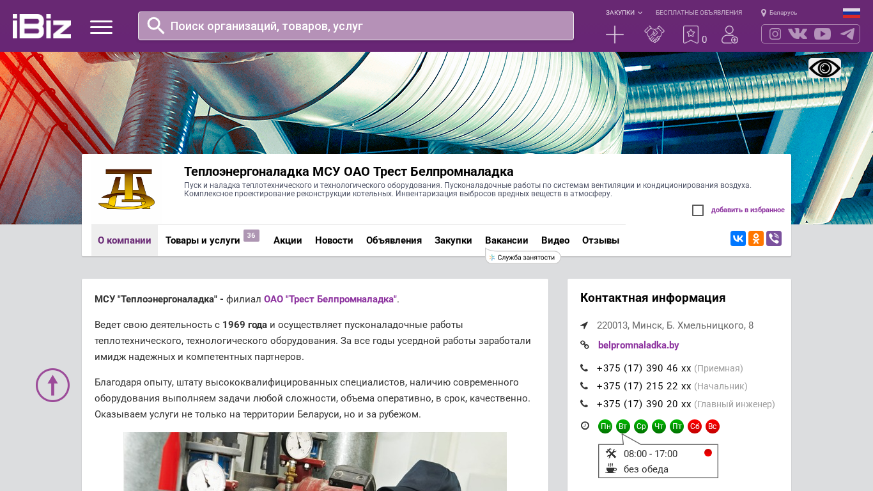The width and height of the screenshot is (873, 491).
Task: Click the boiler room photo
Action: tap(315, 462)
